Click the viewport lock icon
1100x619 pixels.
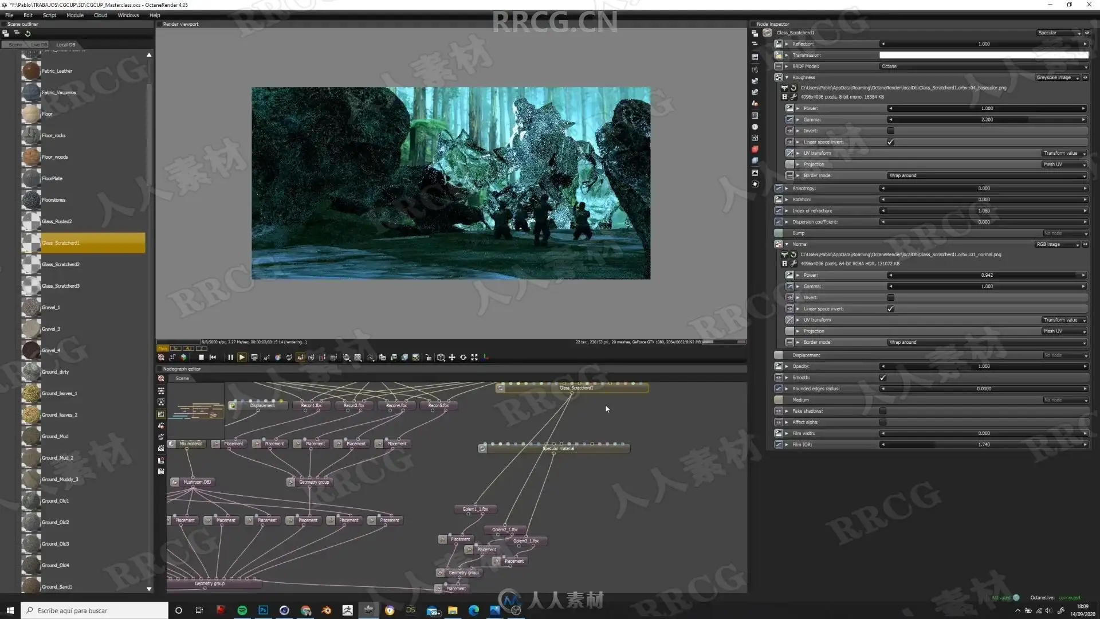pos(428,357)
